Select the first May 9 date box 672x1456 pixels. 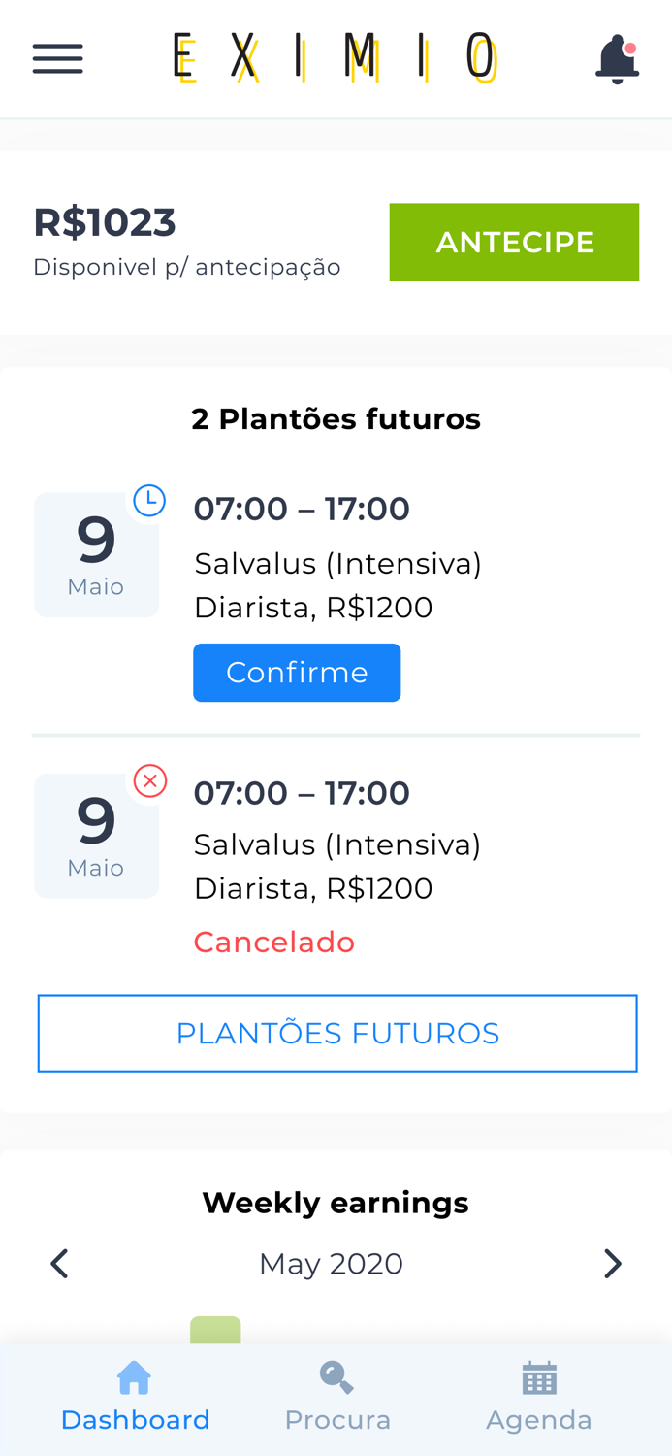tap(96, 553)
